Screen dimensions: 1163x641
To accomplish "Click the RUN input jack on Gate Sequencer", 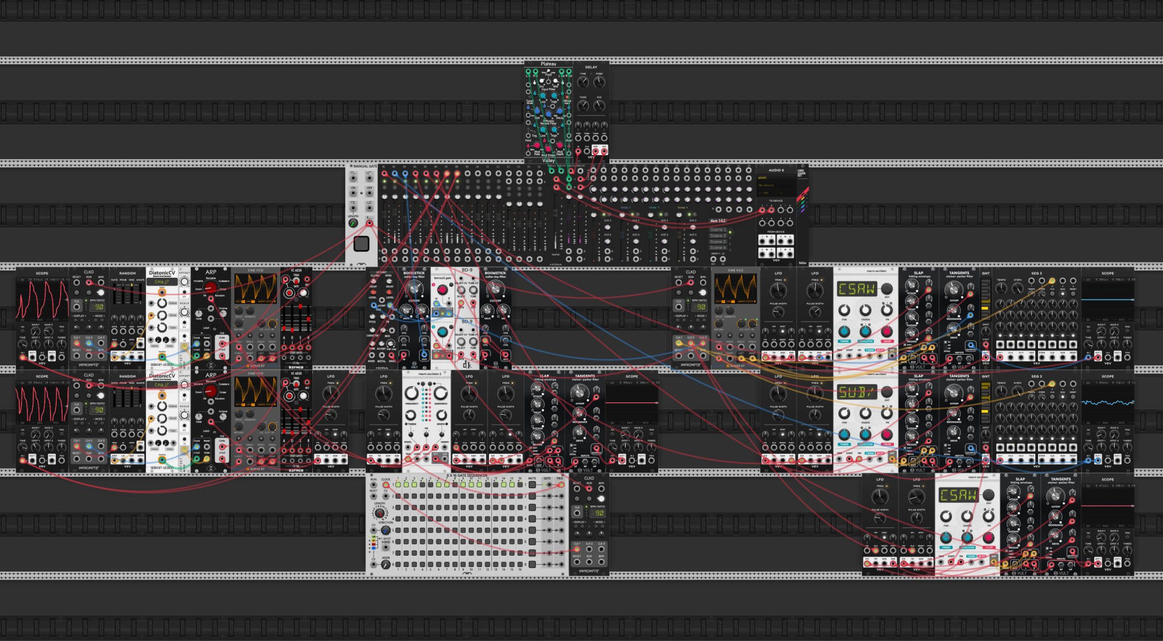I will pyautogui.click(x=374, y=485).
